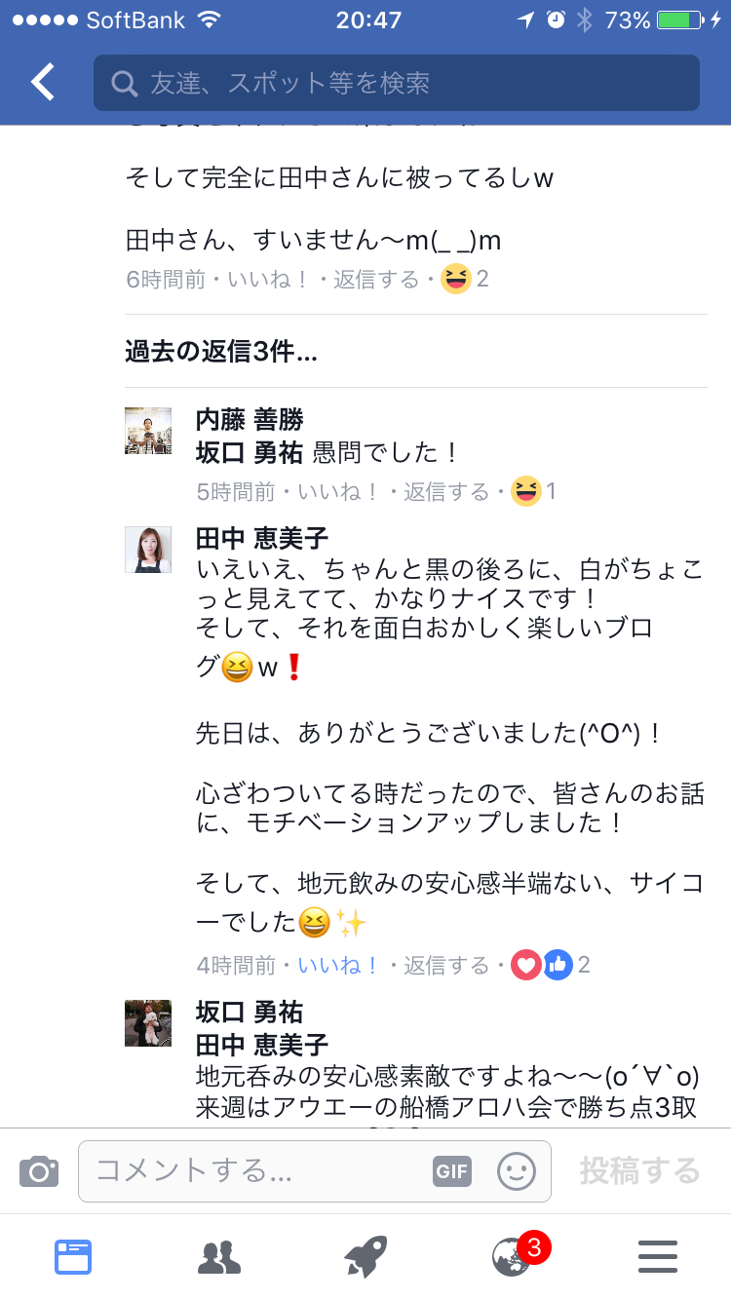Open notifications globe with 3 badge
731x1300 pixels.
(x=514, y=1257)
